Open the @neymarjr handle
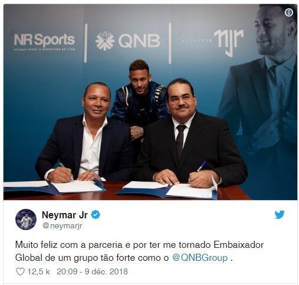This screenshot has width=299, height=285. [62, 225]
